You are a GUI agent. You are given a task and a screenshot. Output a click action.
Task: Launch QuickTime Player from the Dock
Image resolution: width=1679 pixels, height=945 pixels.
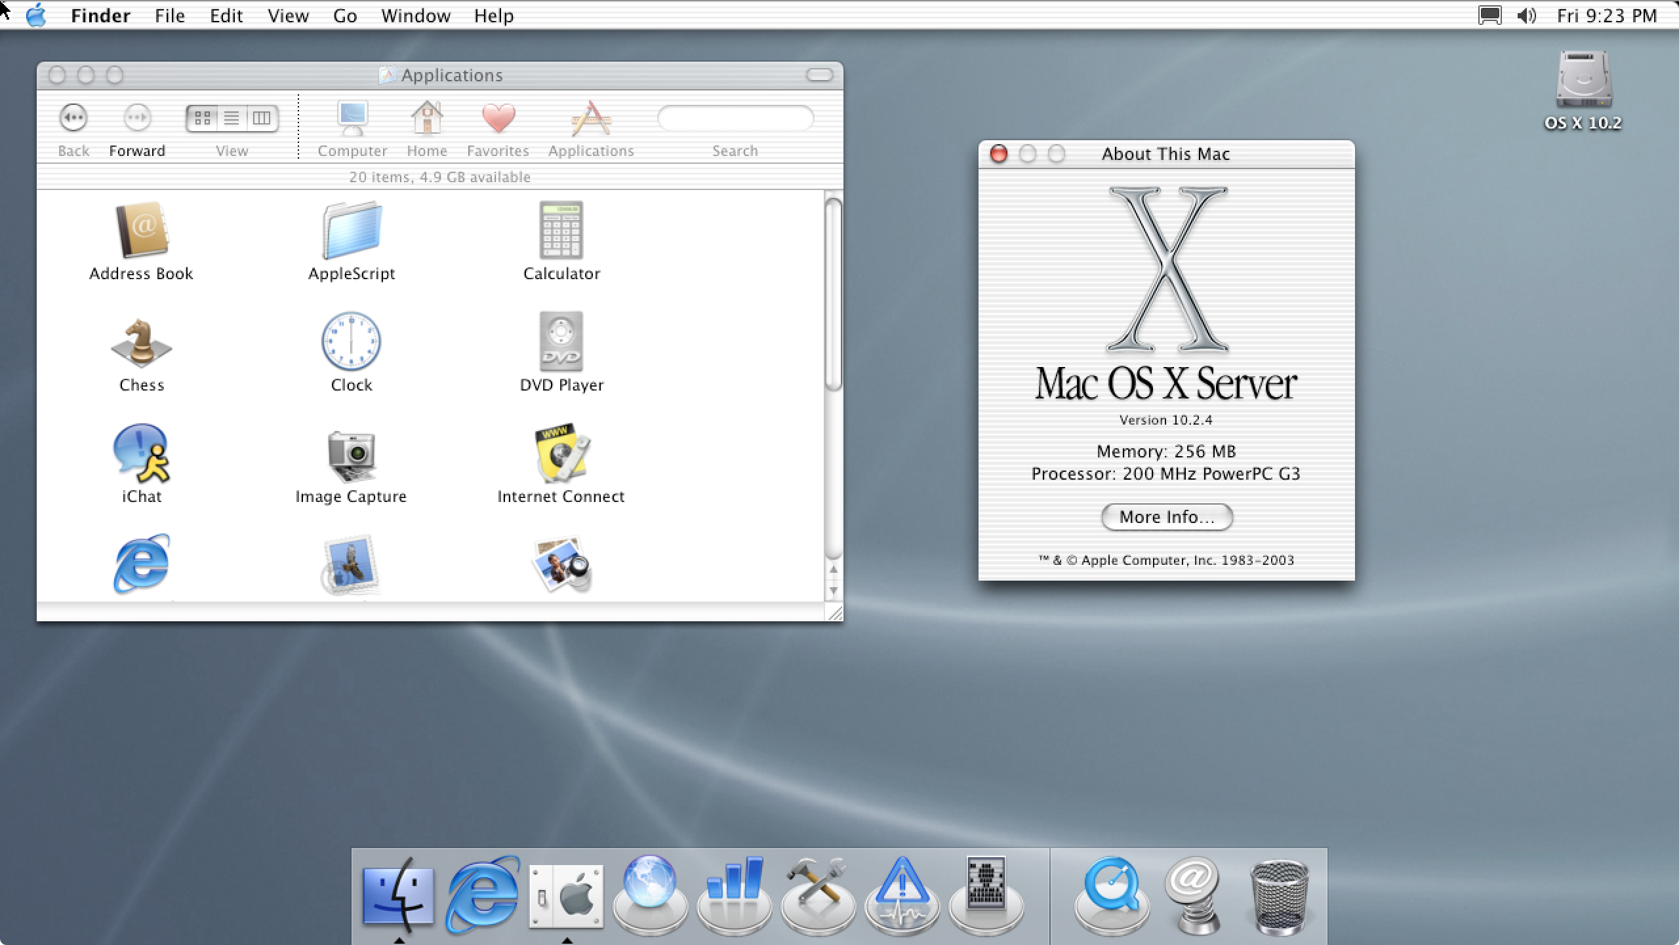[x=1112, y=895]
